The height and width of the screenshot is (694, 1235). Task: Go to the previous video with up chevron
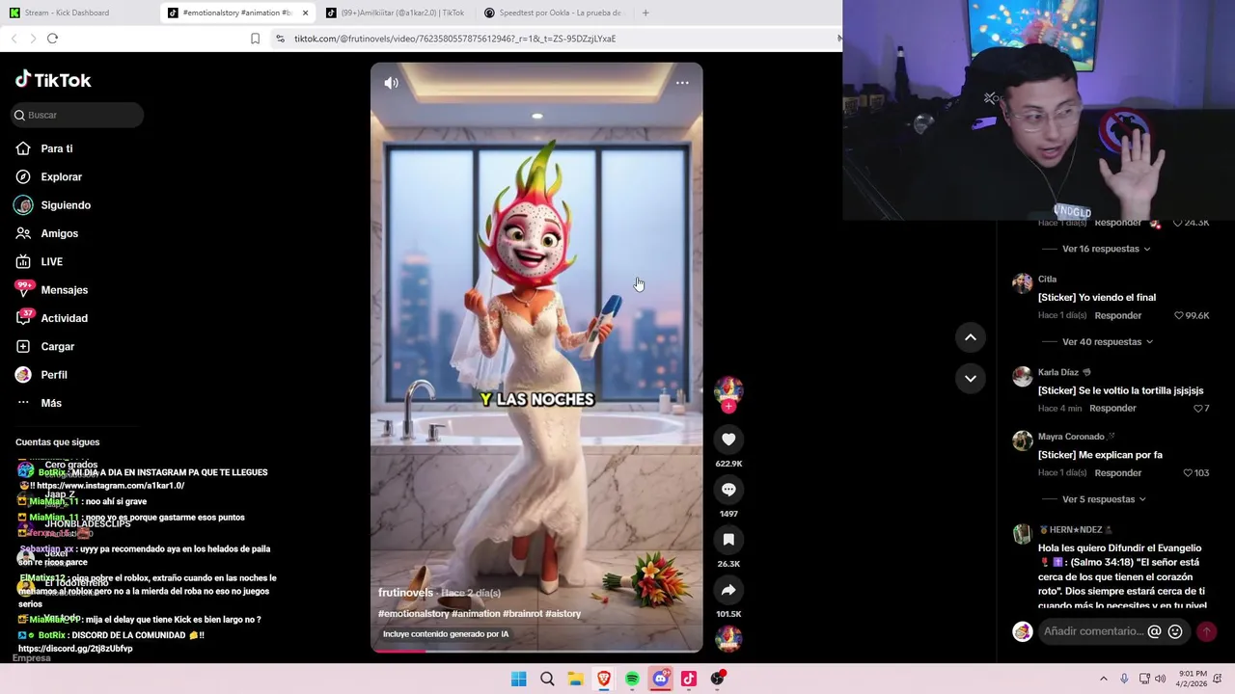971,337
